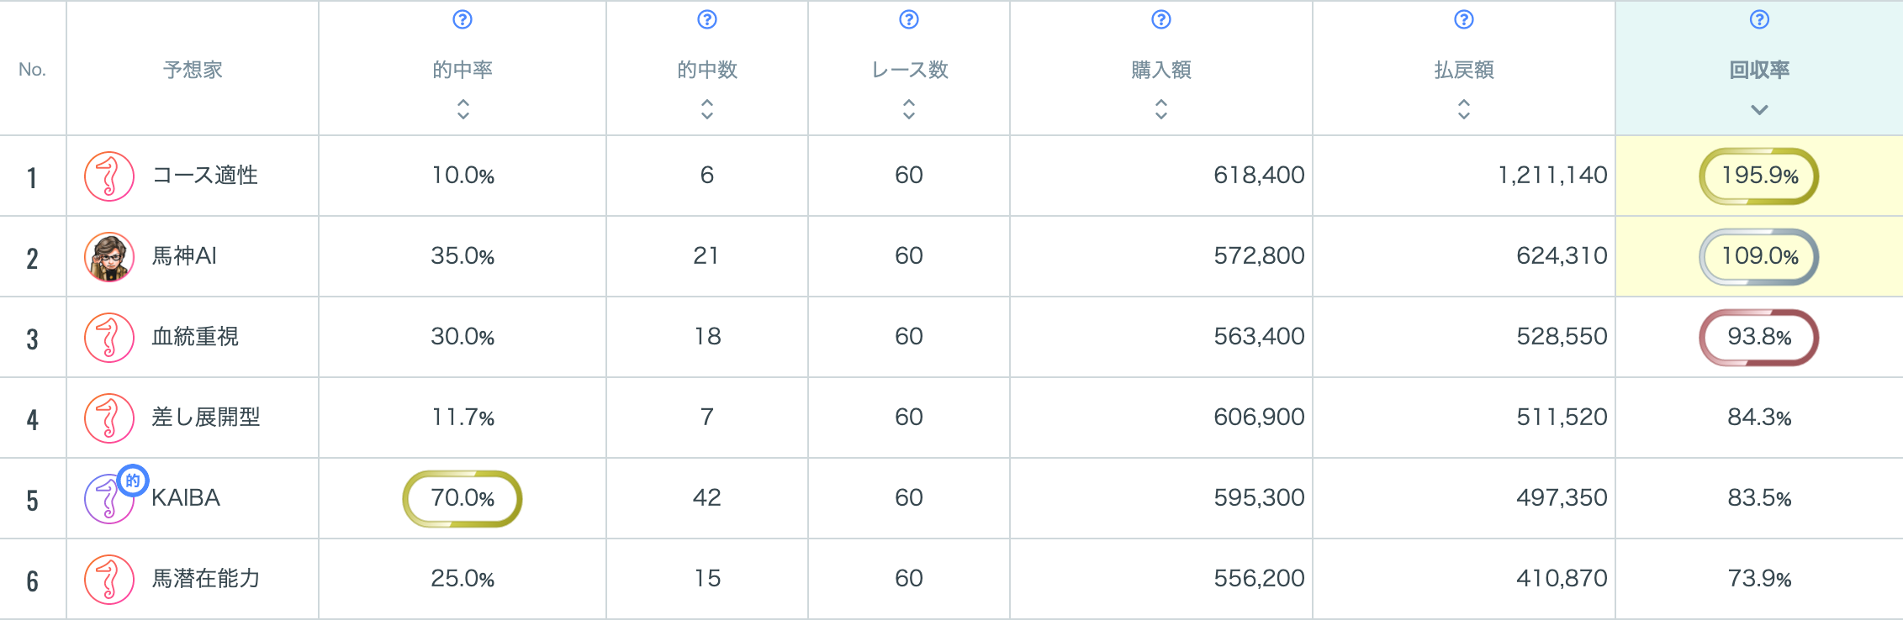Viewport: 1903px width, 620px height.
Task: Click the KAIBA purple seahorse avatar
Action: [106, 501]
